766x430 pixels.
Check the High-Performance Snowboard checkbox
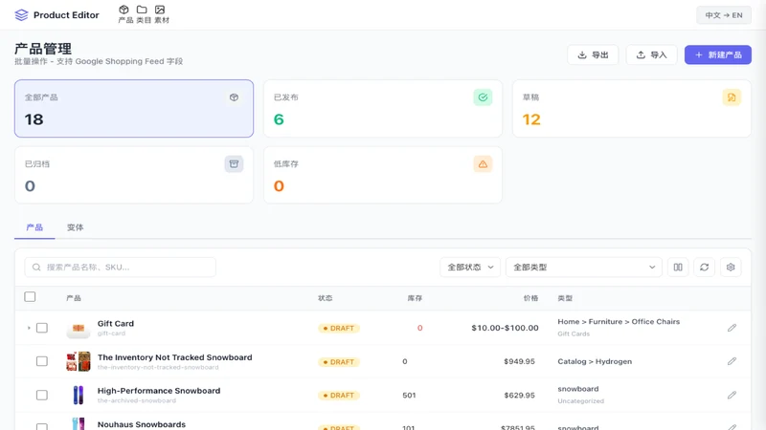[x=42, y=395]
